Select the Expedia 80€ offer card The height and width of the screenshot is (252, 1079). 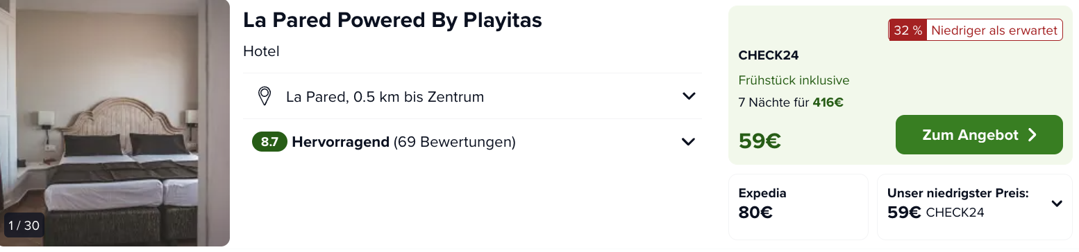pyautogui.click(x=798, y=206)
